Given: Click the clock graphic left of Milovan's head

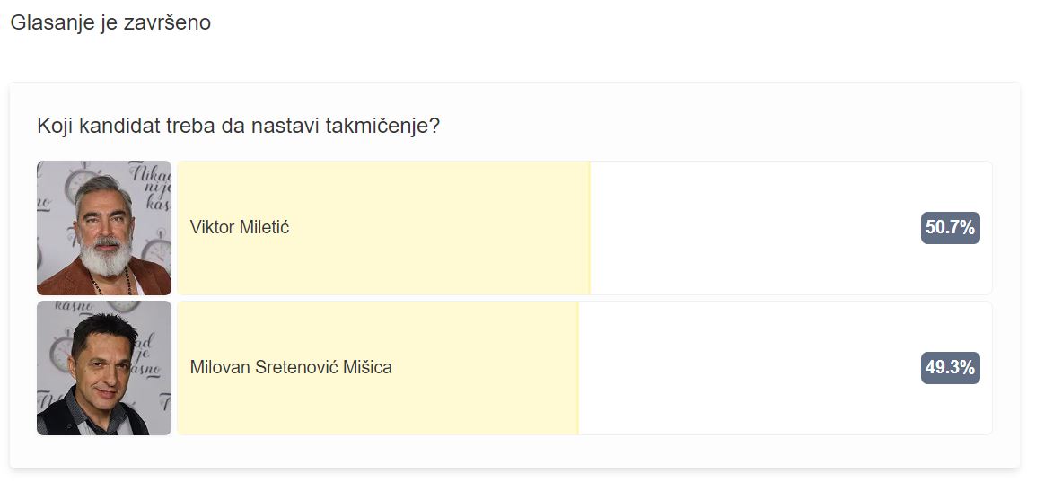Looking at the screenshot, I should (60, 352).
